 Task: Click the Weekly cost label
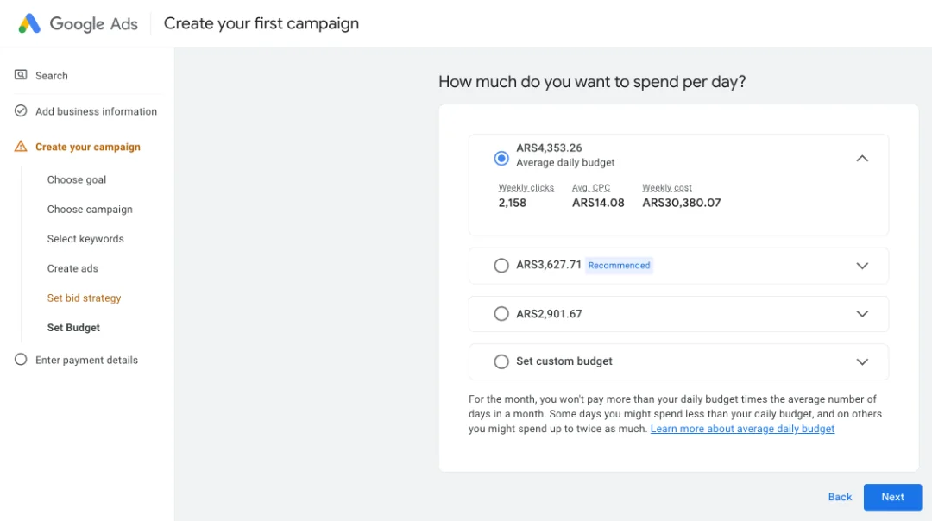click(667, 188)
